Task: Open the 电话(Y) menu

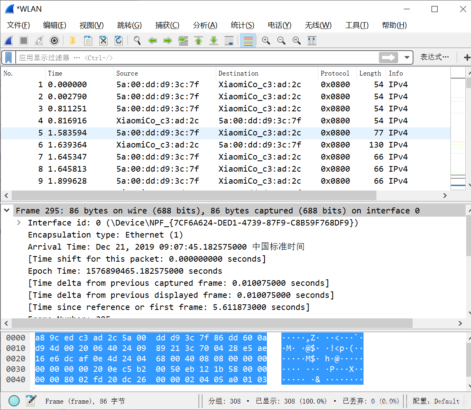Action: pyautogui.click(x=279, y=25)
